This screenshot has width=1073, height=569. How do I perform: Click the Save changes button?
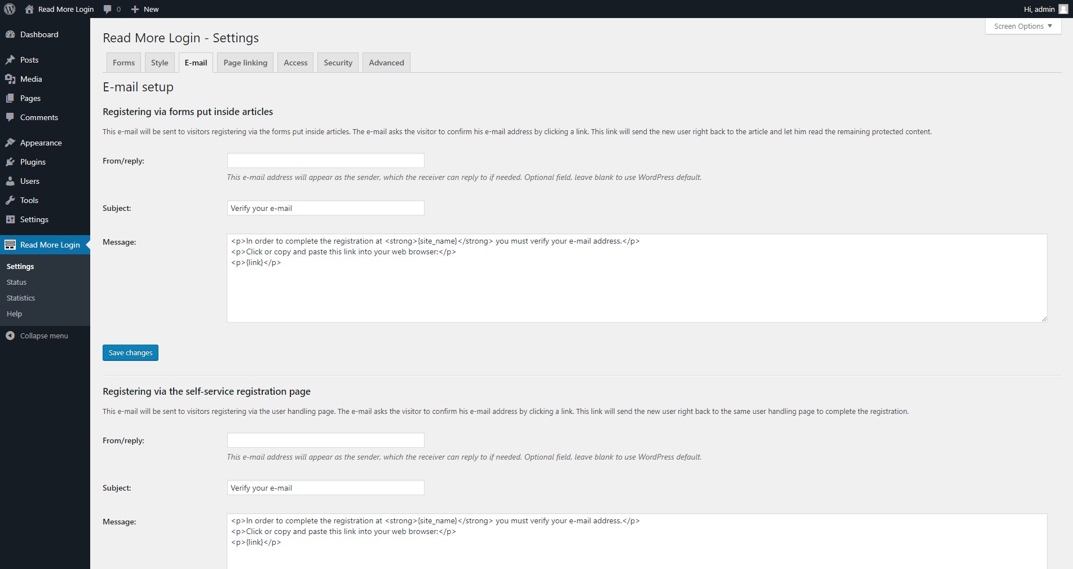tap(130, 352)
